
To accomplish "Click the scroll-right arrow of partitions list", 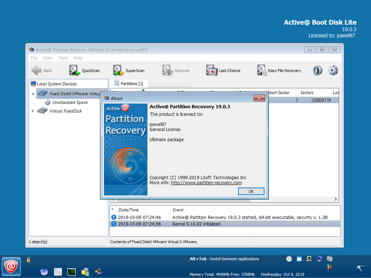I will [336, 199].
